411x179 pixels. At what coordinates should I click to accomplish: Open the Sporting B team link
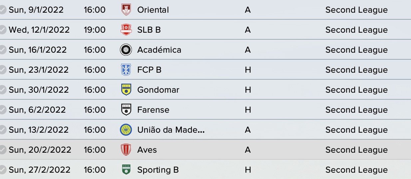tap(158, 170)
